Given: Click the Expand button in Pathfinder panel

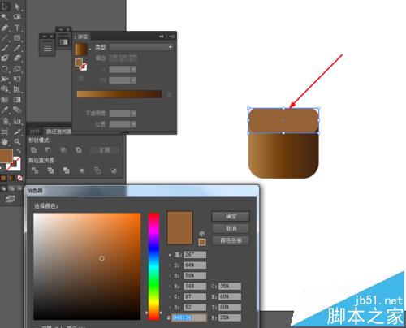Looking at the screenshot, I should point(105,150).
